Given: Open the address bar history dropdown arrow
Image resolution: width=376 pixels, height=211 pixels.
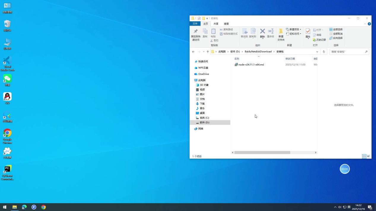Looking at the screenshot, I should click(317, 51).
